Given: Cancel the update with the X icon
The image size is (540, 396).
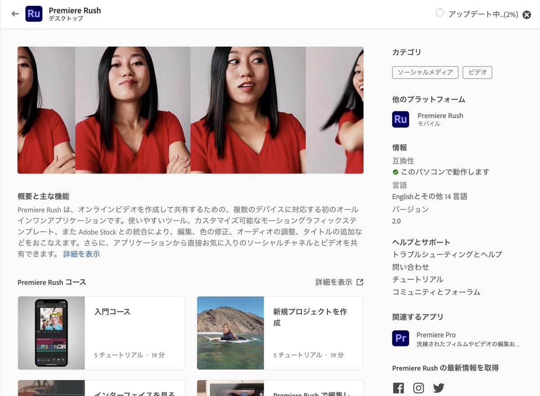Looking at the screenshot, I should (526, 14).
